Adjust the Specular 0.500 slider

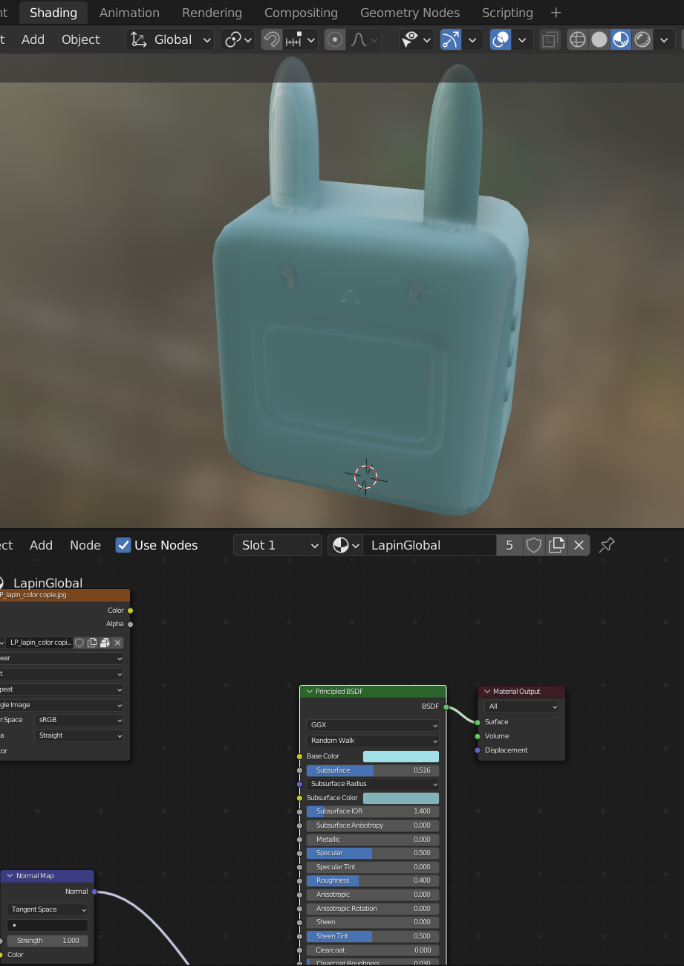[x=373, y=853]
